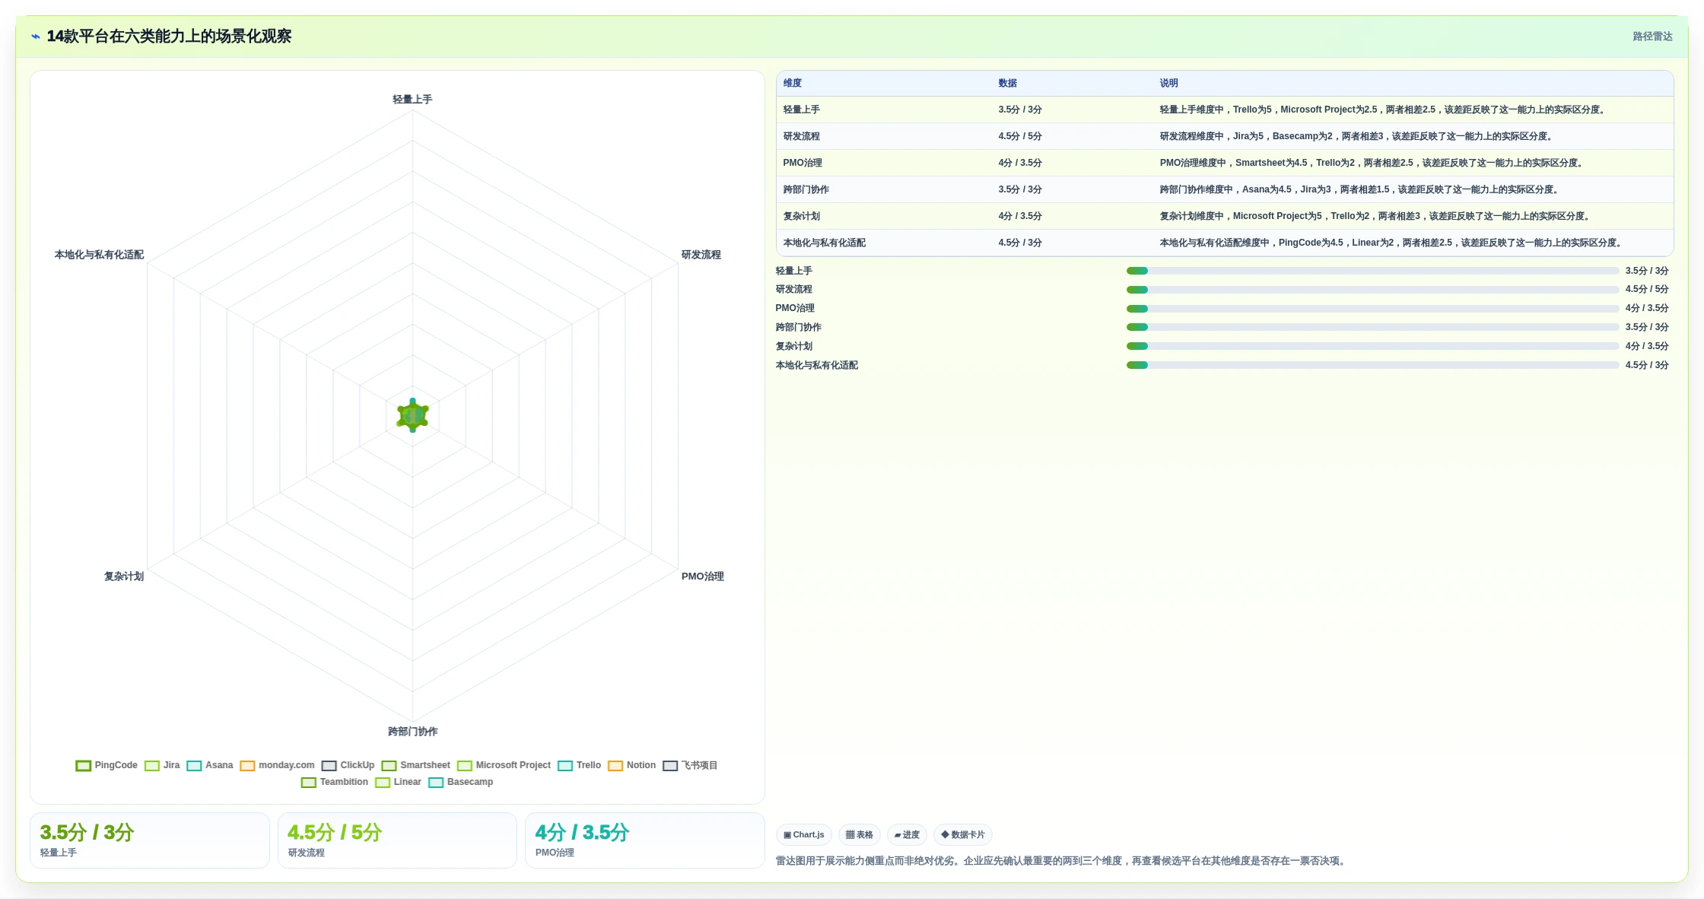Hide ClickUp series from radar chart
The height and width of the screenshot is (899, 1704).
[x=348, y=765]
